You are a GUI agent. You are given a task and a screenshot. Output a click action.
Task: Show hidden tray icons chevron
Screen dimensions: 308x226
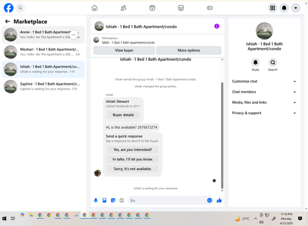[x=255, y=219]
